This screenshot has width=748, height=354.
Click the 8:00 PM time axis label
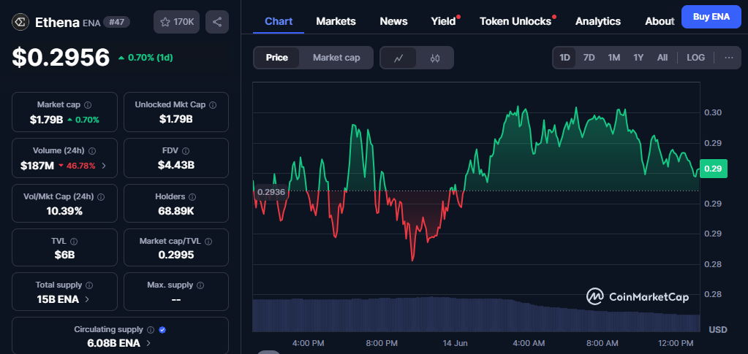(x=382, y=343)
